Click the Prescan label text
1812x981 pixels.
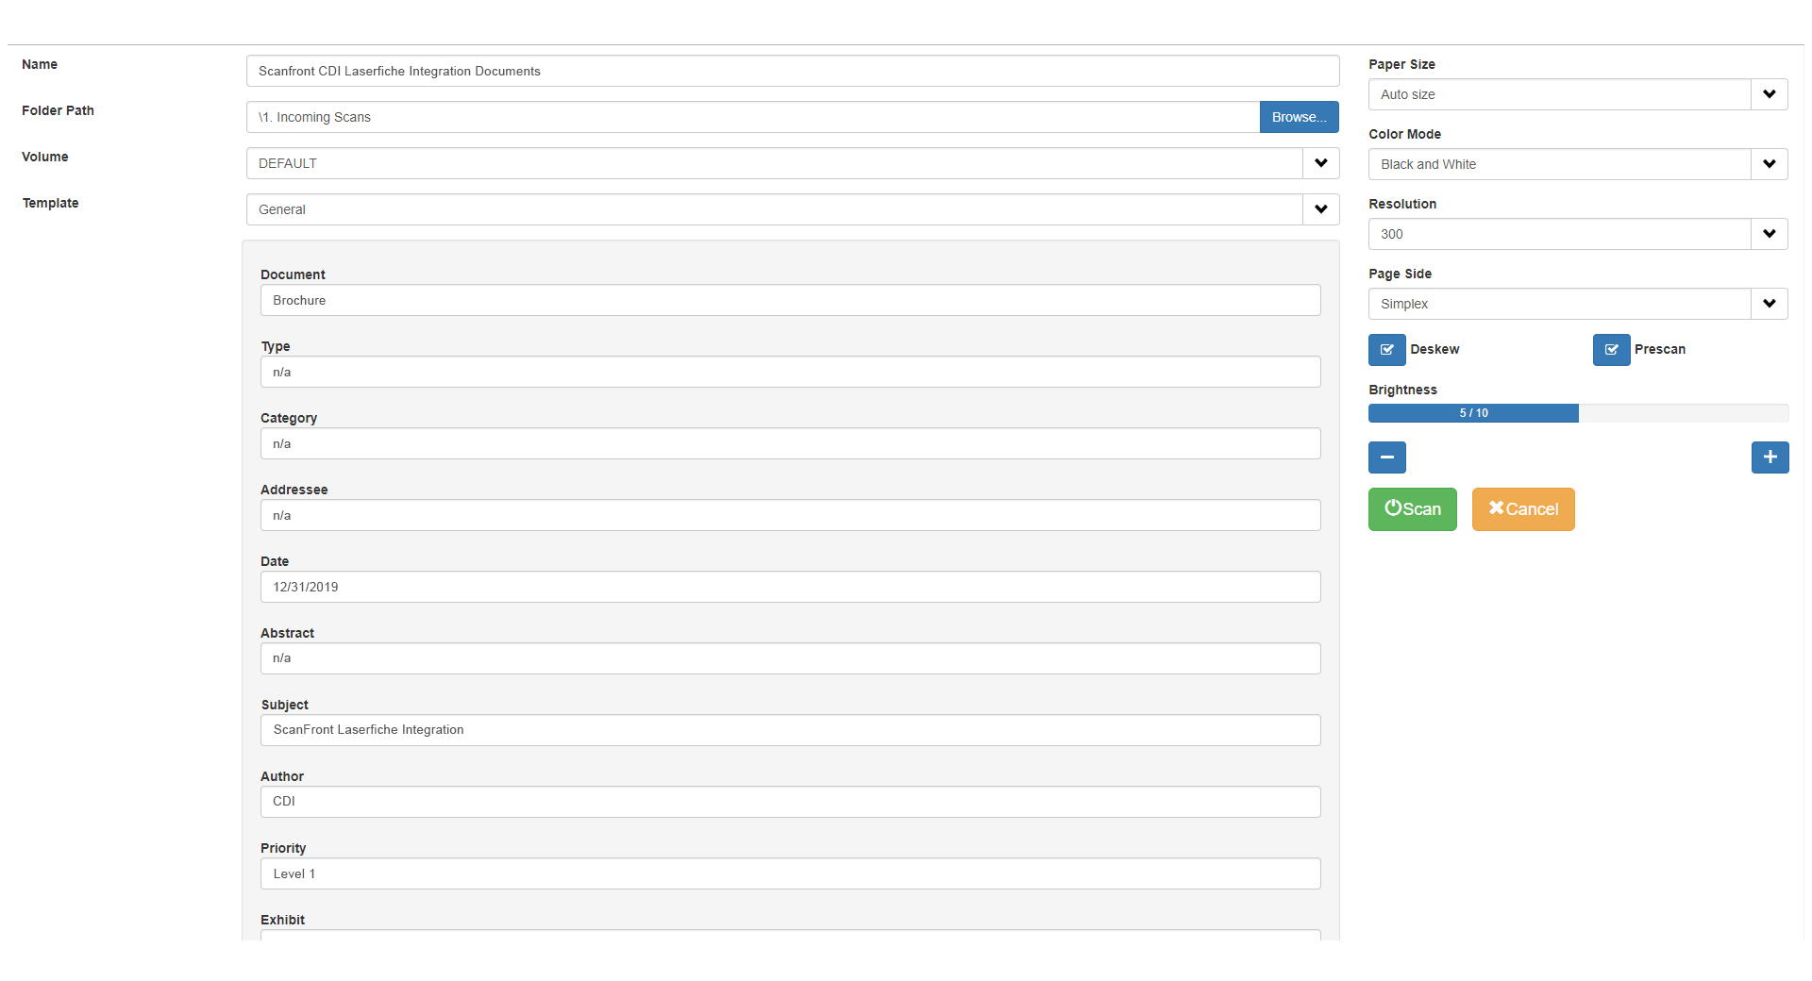click(x=1660, y=349)
